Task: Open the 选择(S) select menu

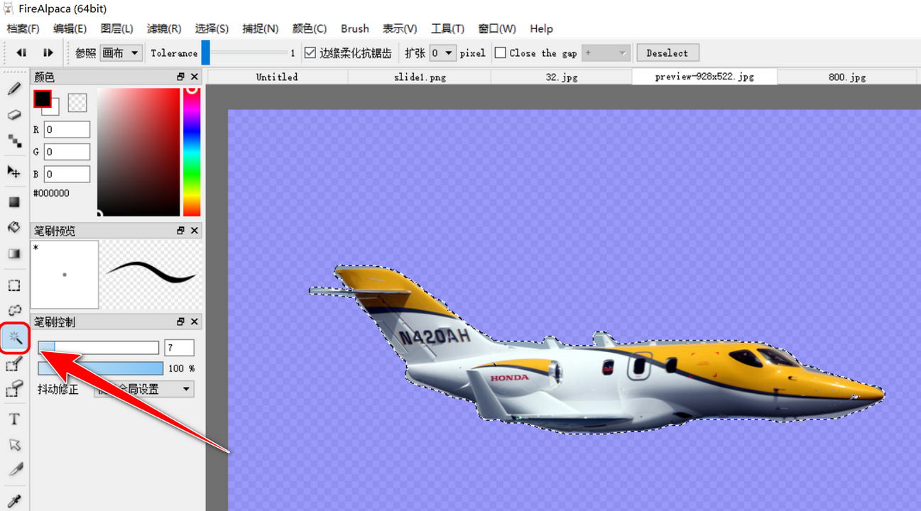Action: point(212,28)
